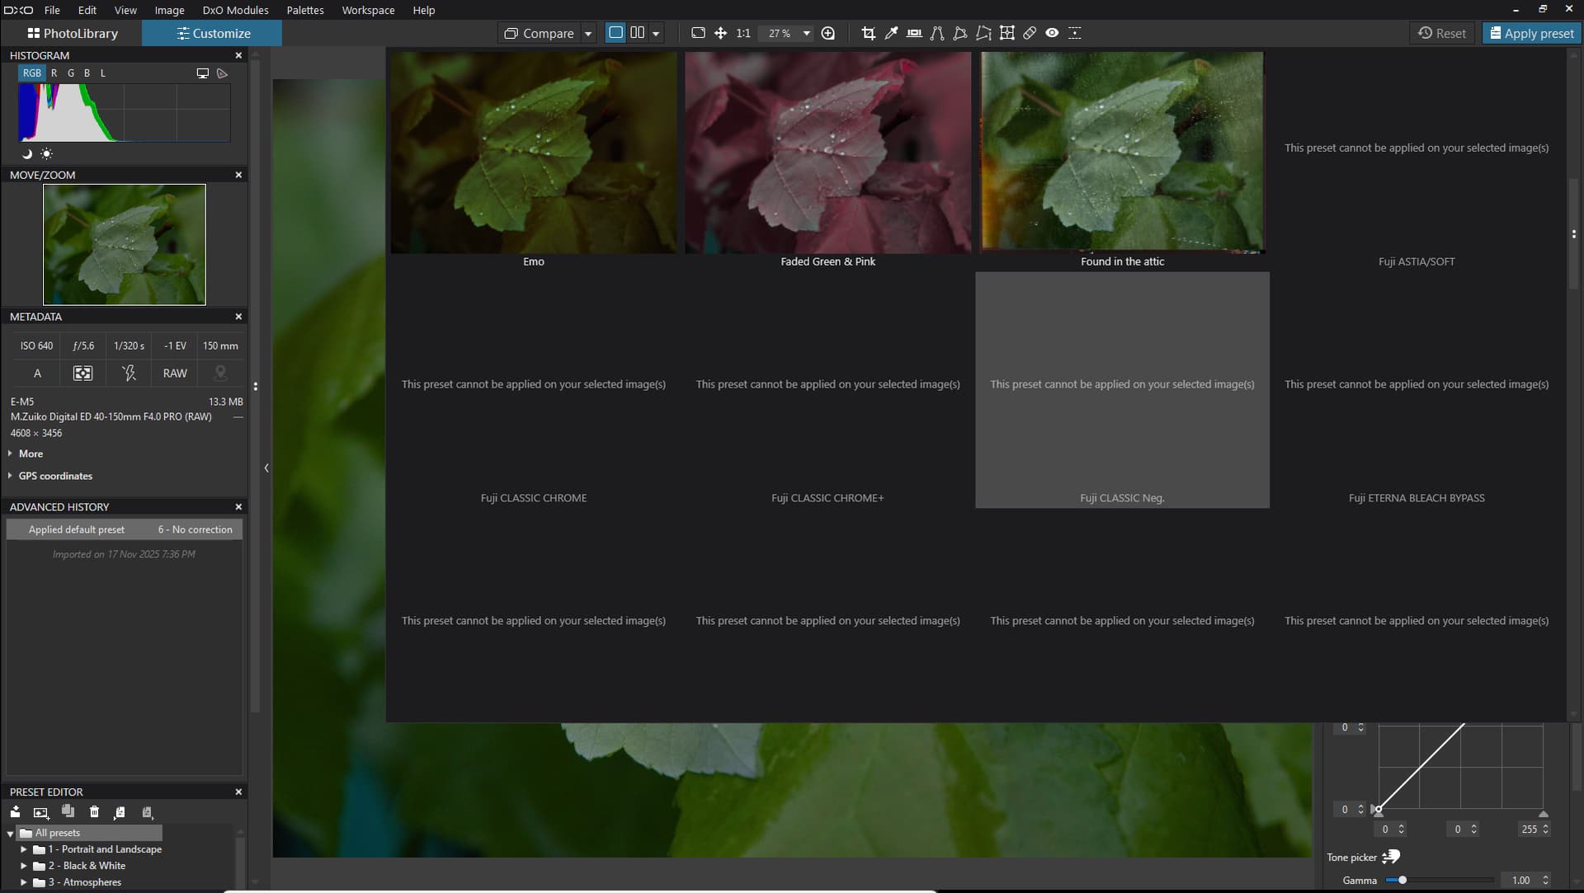The width and height of the screenshot is (1584, 893).
Task: Pick the White Balance eyedropper tool
Action: (891, 33)
